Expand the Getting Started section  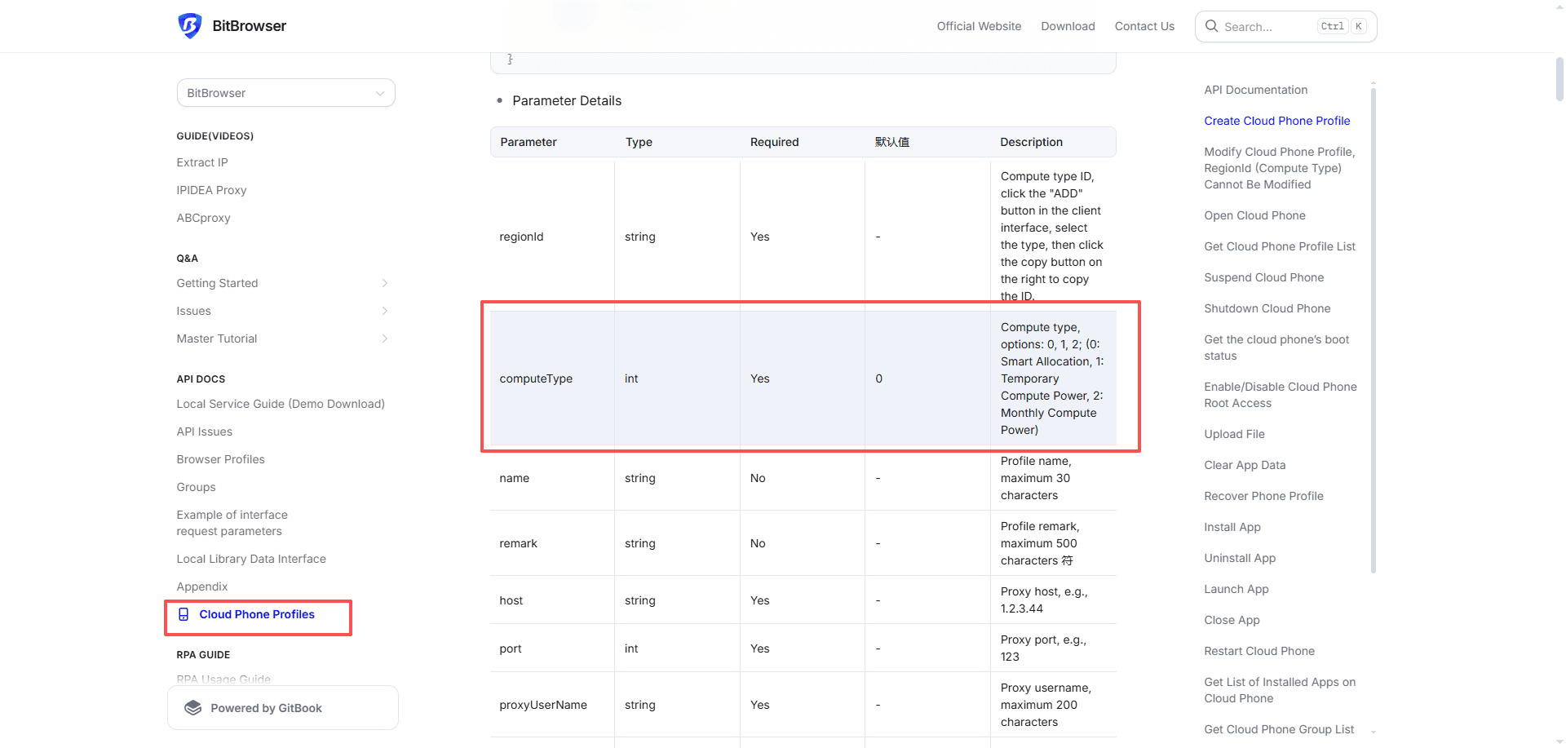click(384, 283)
